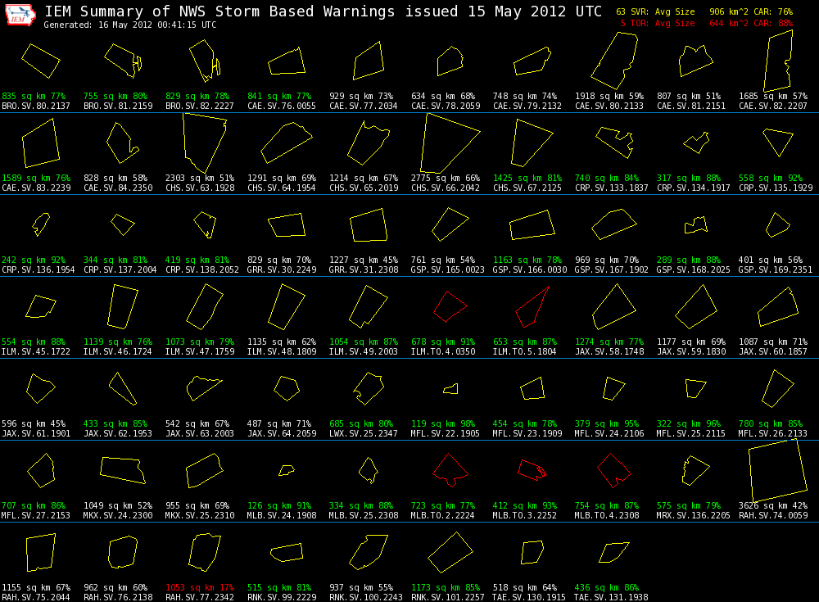Click the label 'CAE.SV.78.2059'

point(446,106)
